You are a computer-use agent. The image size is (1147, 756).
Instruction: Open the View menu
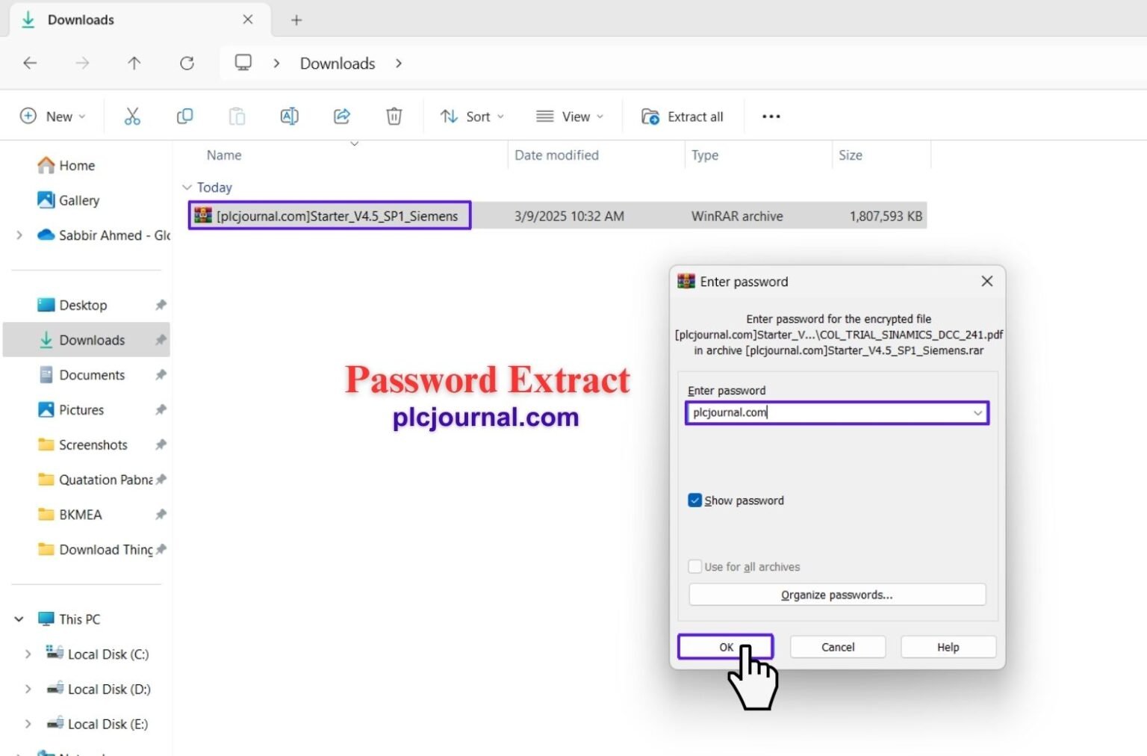point(569,117)
